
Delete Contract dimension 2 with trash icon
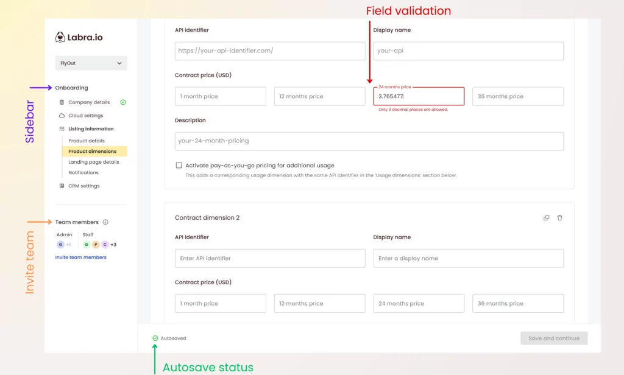[559, 217]
